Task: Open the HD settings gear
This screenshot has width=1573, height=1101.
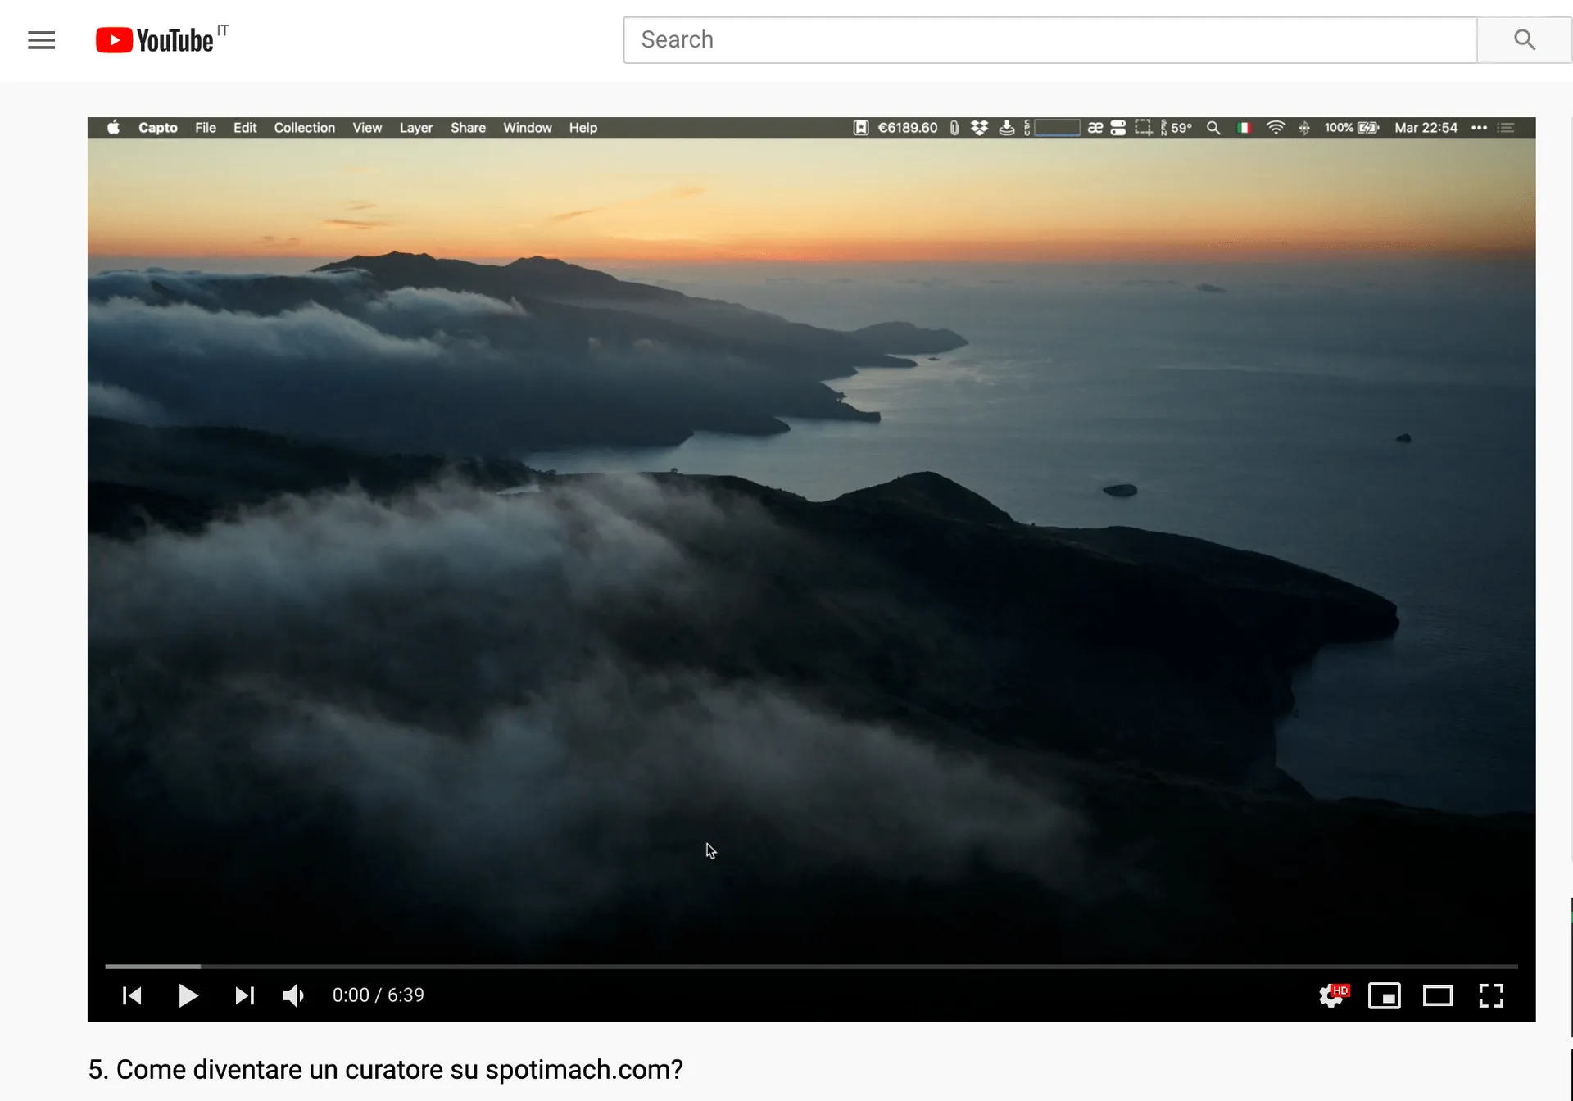Action: tap(1333, 995)
